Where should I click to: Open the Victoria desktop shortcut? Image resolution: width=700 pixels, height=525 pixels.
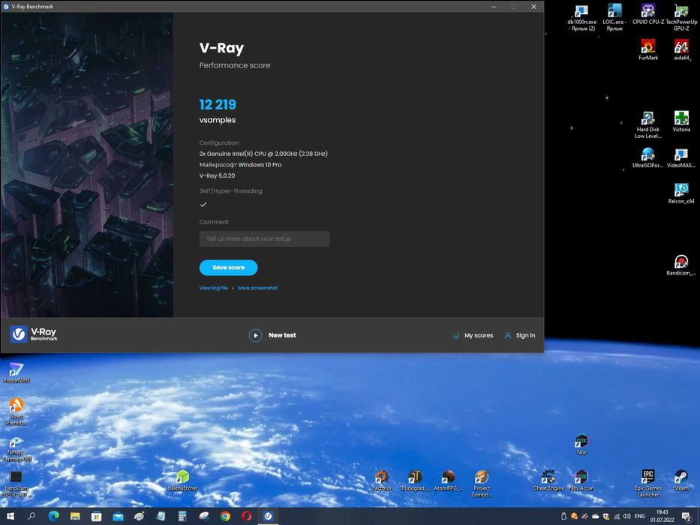(x=681, y=121)
